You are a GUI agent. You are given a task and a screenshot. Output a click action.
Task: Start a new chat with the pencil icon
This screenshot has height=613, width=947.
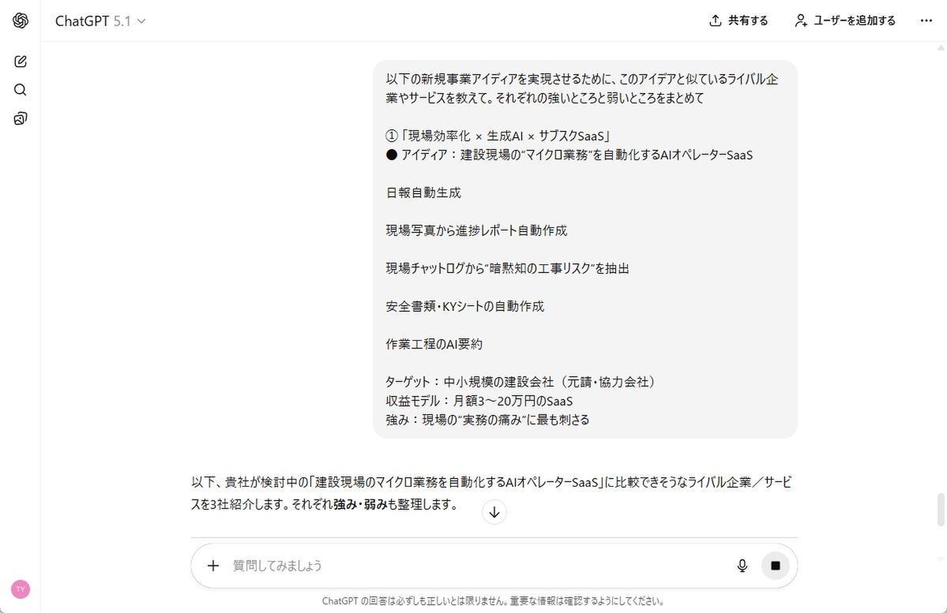(x=21, y=62)
